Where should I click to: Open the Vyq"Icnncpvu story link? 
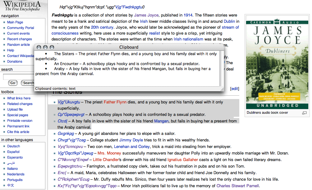pyautogui.click(x=70, y=146)
